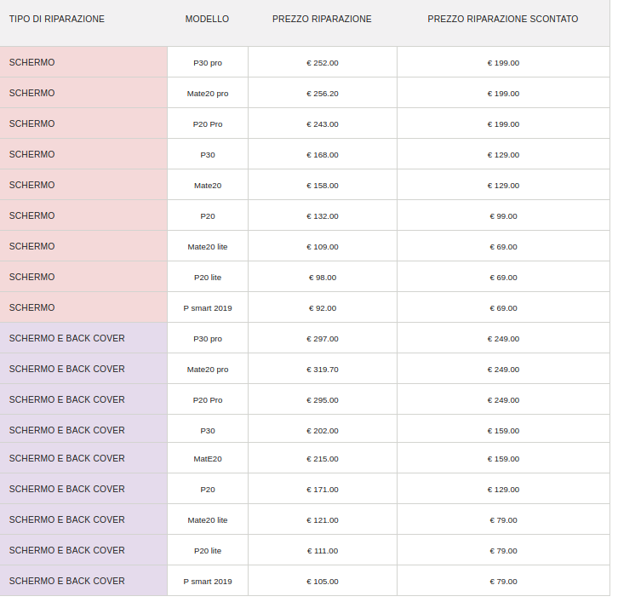Click € 159.00 in the € 202.00 row
618x608 pixels.
pyautogui.click(x=503, y=431)
